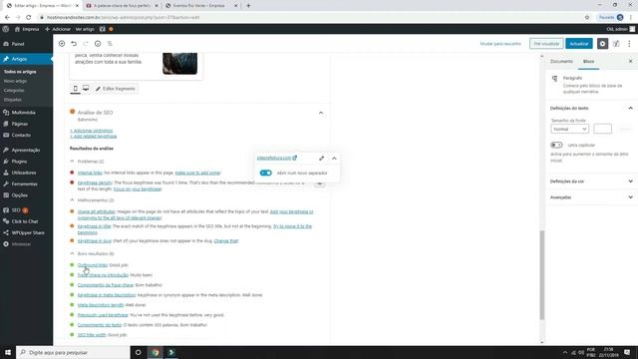Open content structure info icon
The height and width of the screenshot is (359, 638).
click(x=98, y=44)
